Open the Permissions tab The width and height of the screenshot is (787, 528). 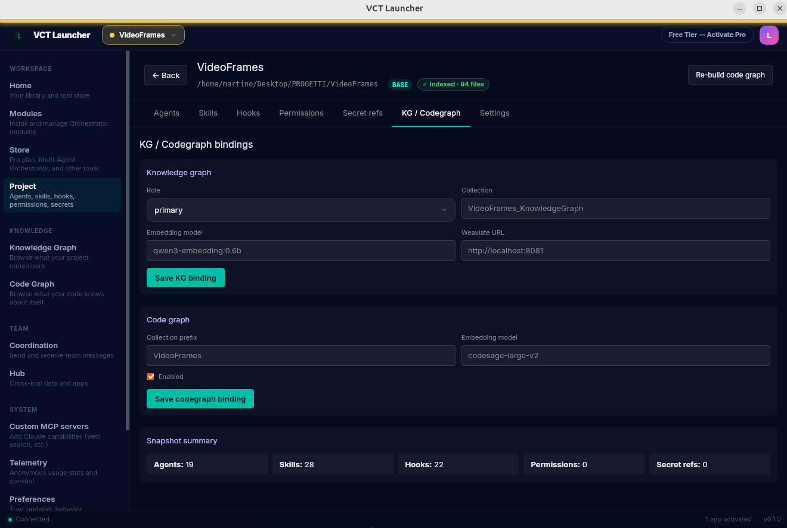point(301,113)
